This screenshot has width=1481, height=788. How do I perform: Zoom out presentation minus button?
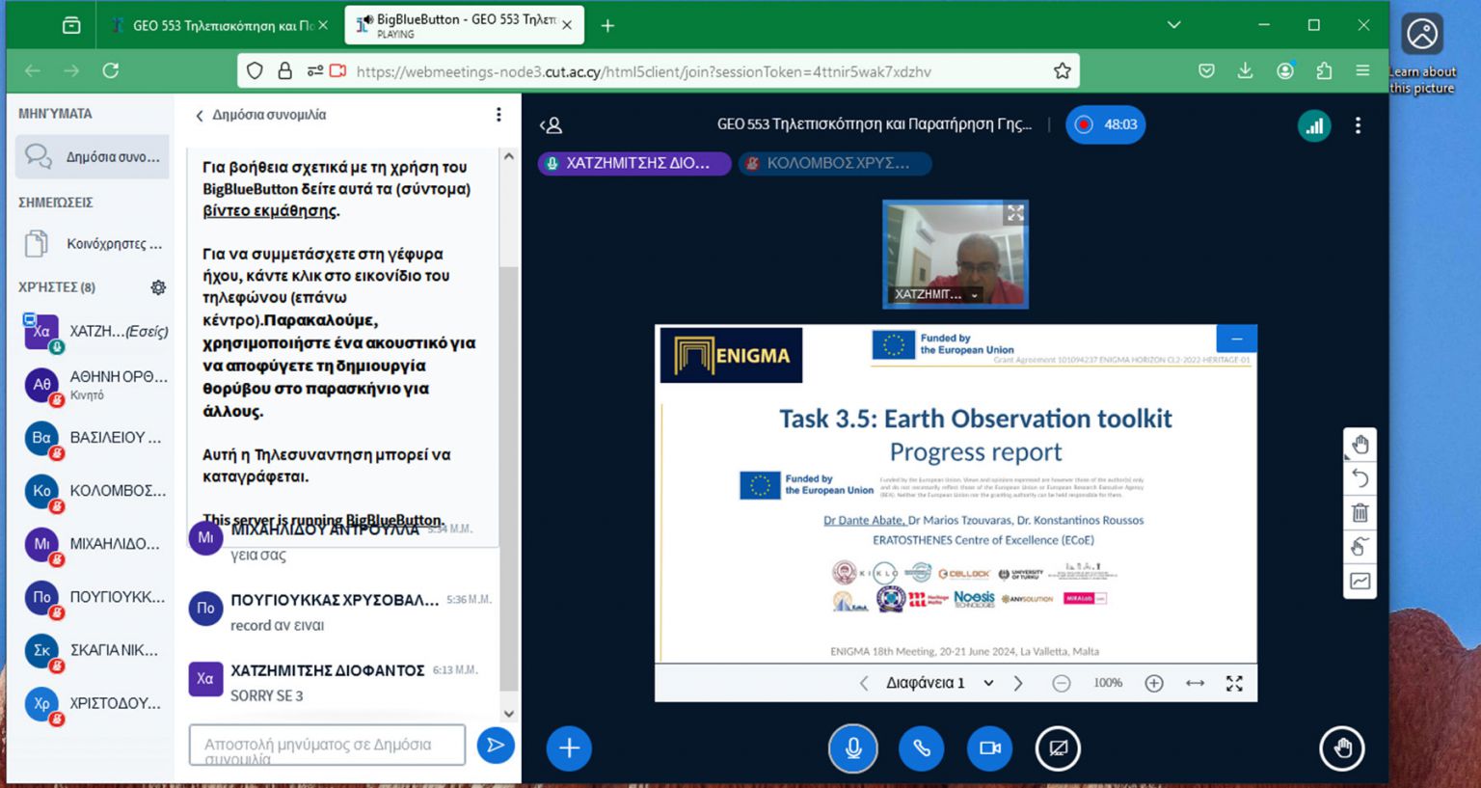pos(1062,683)
